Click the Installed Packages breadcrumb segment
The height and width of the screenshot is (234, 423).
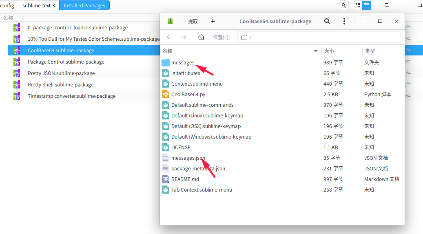(x=84, y=5)
